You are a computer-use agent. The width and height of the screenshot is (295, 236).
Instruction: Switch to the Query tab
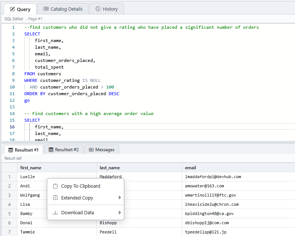click(x=20, y=9)
